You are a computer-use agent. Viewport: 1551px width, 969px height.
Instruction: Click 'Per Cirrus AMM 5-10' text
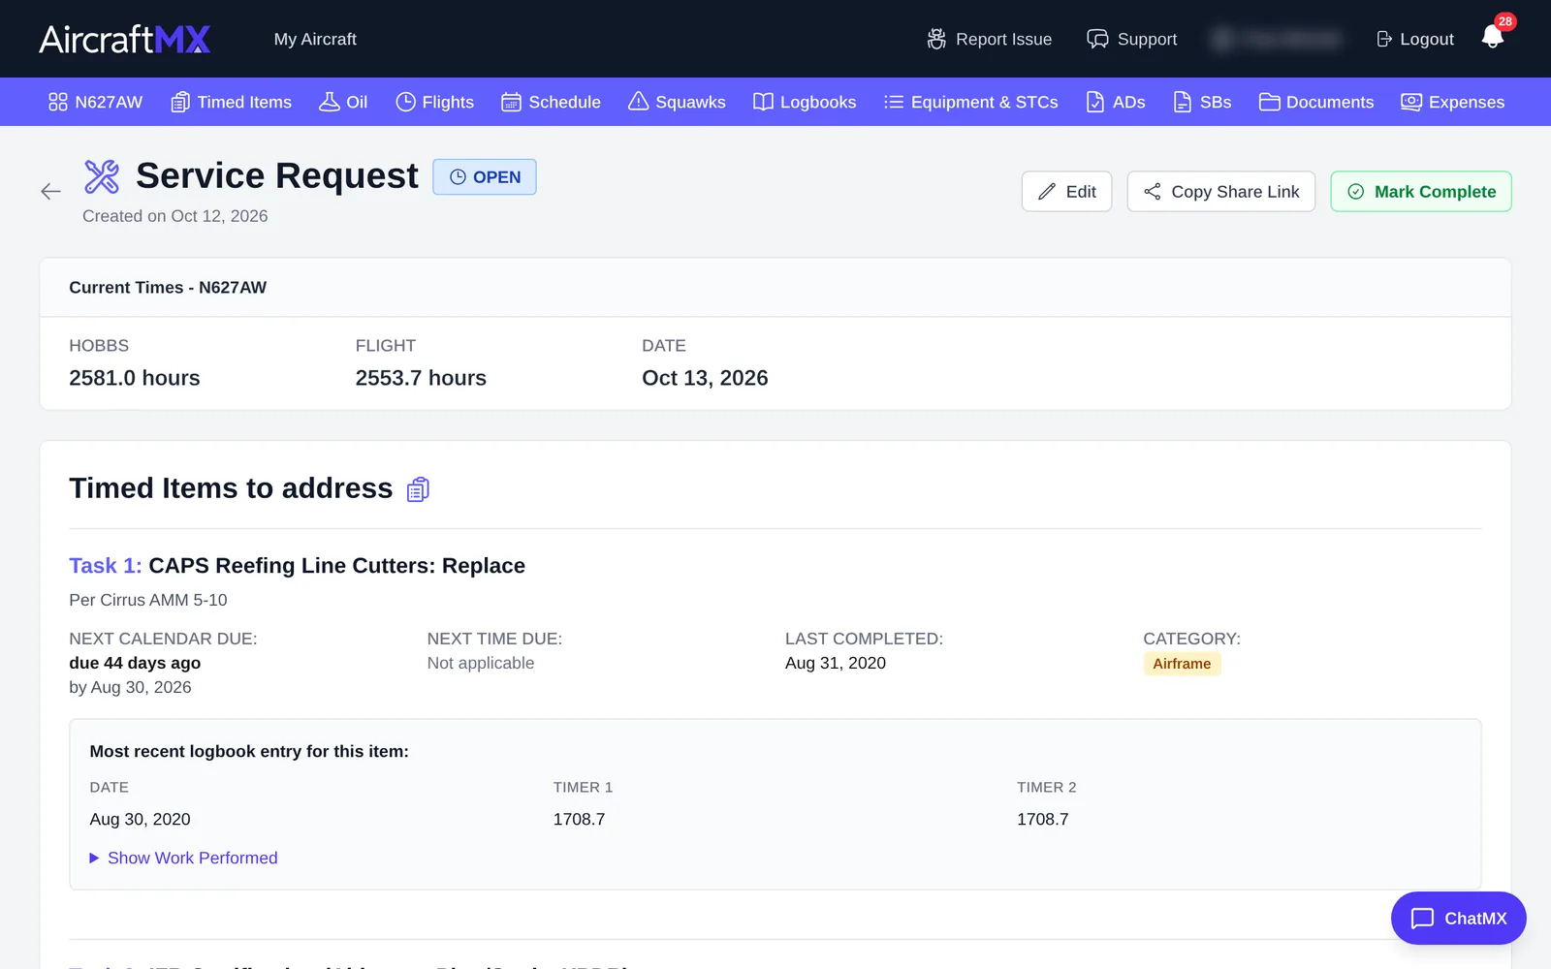tap(148, 600)
